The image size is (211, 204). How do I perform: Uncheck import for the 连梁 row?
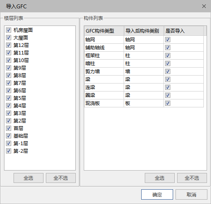coord(168,87)
